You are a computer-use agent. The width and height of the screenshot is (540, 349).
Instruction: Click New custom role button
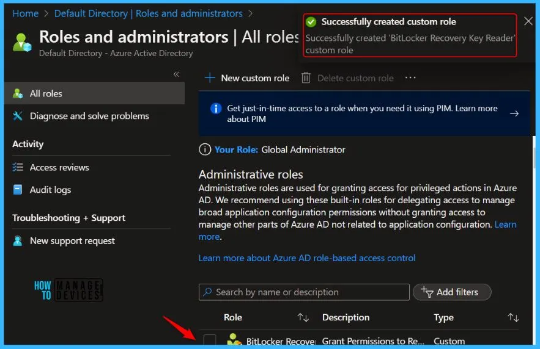click(x=247, y=78)
